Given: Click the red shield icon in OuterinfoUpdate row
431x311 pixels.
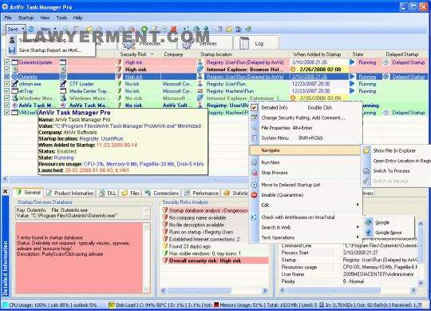Looking at the screenshot, I should click(x=119, y=62).
